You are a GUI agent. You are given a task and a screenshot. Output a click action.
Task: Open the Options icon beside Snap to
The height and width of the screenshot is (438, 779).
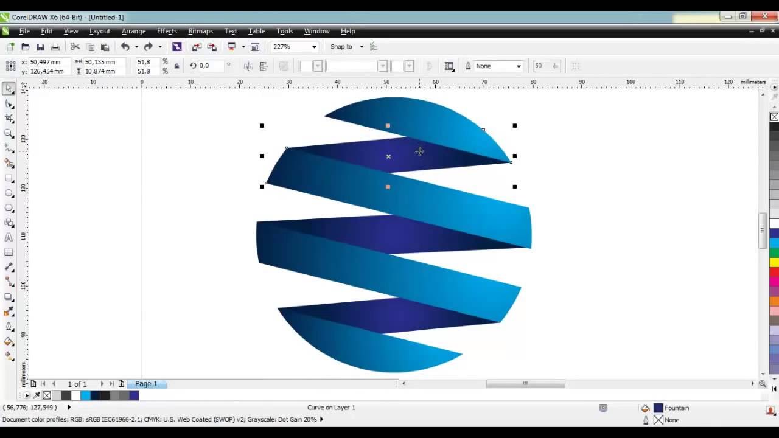pos(374,47)
